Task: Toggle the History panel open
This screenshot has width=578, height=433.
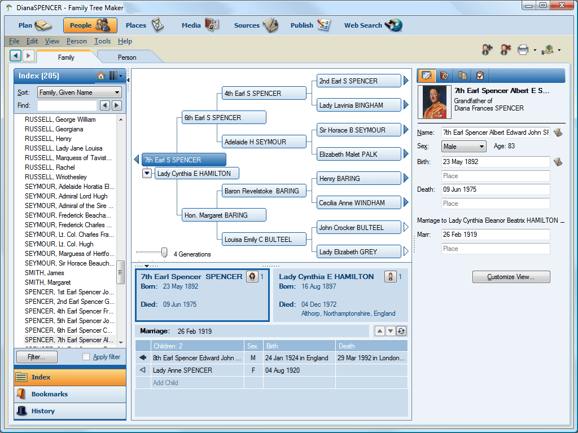Action: 69,411
